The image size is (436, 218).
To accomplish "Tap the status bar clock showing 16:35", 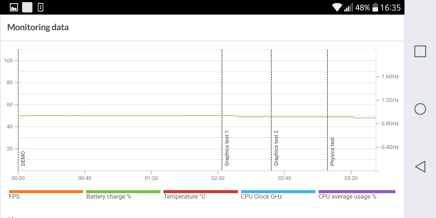I will point(390,7).
